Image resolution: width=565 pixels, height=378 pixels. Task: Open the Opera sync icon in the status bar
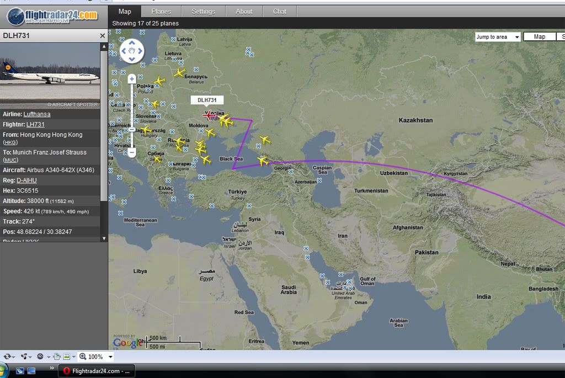click(x=7, y=356)
